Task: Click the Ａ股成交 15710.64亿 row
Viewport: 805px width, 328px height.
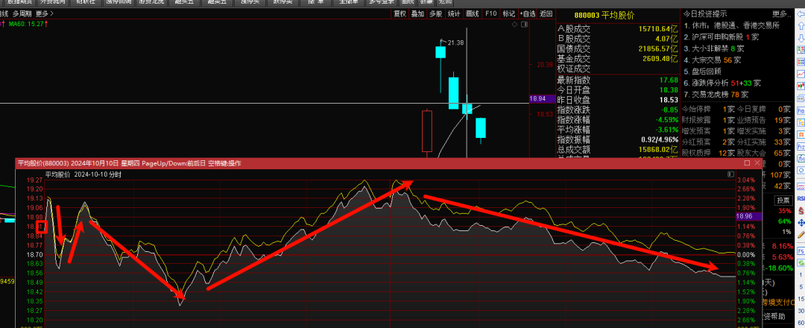Action: click(618, 29)
